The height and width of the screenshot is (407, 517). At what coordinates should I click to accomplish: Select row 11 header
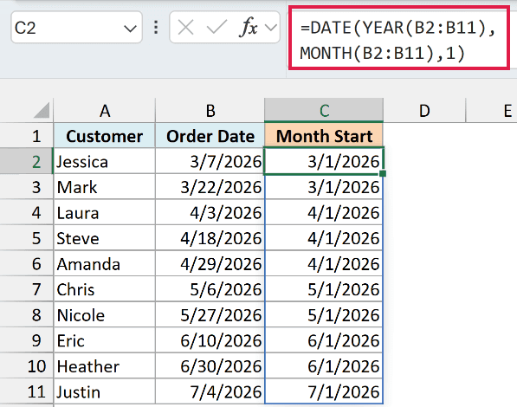(x=26, y=391)
